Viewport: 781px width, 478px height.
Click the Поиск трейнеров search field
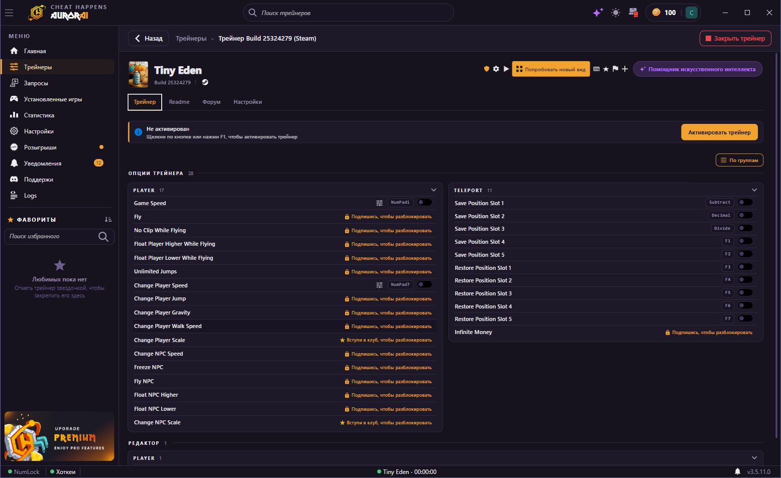tap(349, 13)
